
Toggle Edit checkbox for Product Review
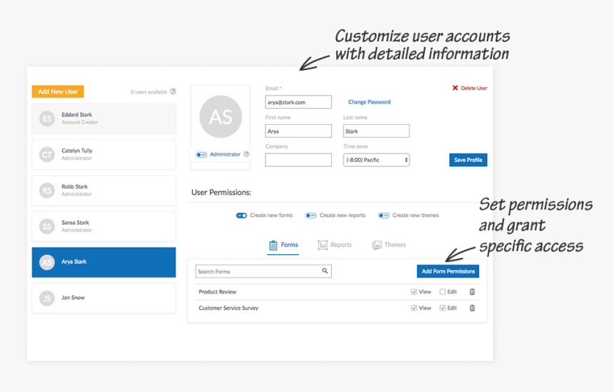(443, 292)
